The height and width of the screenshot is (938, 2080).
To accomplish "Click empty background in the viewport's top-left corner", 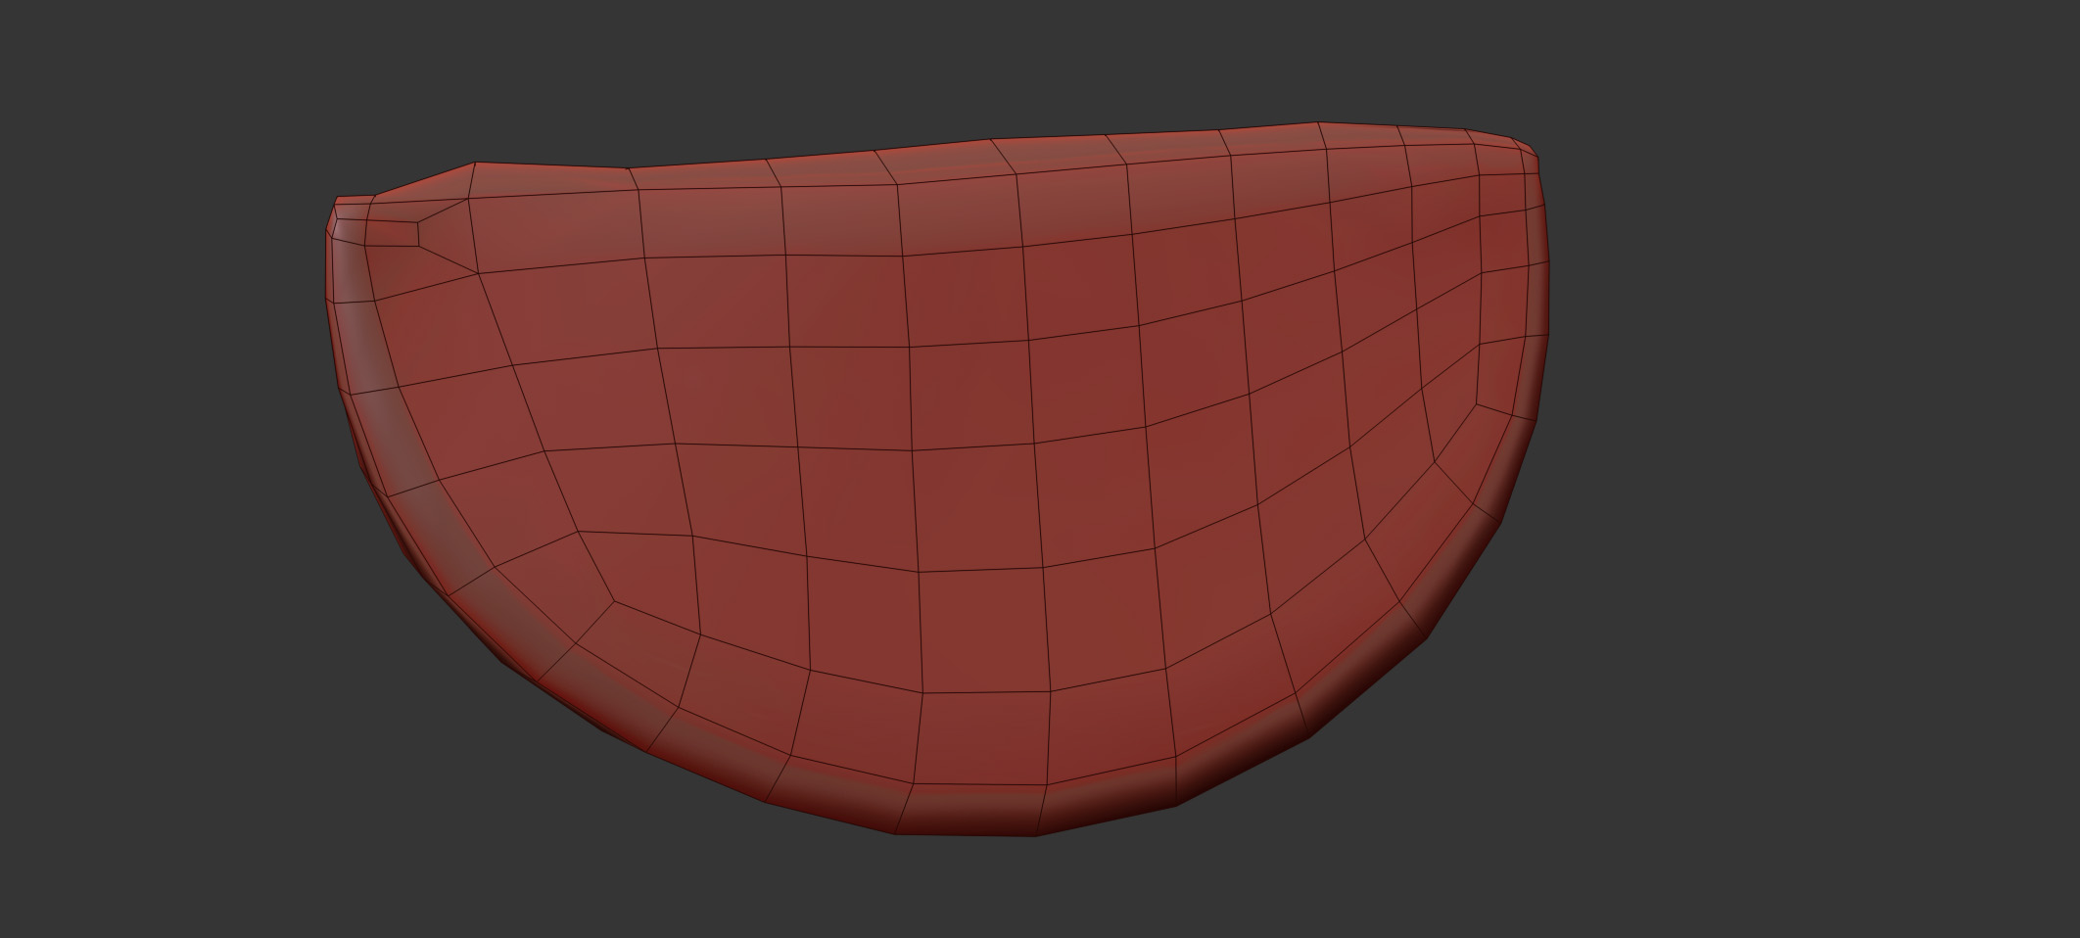I will [59, 49].
